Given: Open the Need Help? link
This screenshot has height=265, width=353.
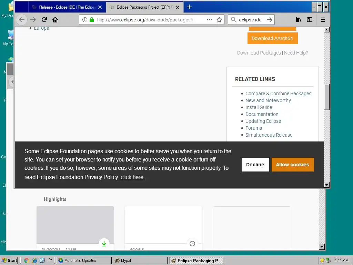Looking at the screenshot, I should tap(296, 53).
